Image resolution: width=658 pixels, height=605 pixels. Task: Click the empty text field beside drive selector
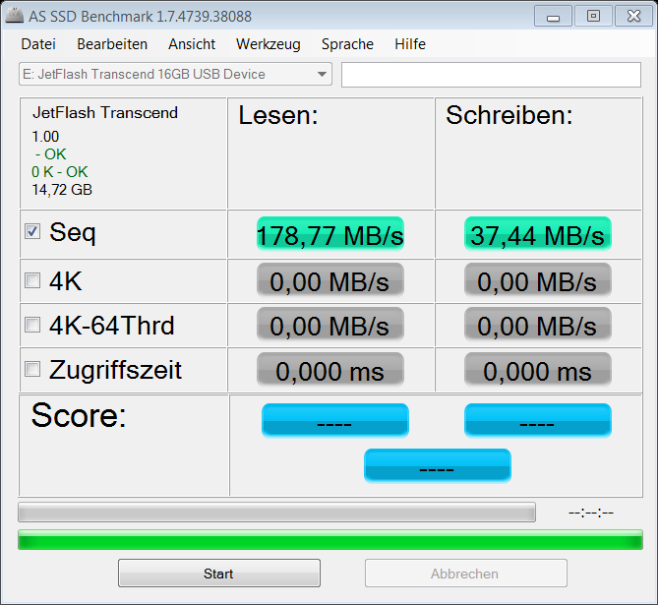pyautogui.click(x=490, y=75)
